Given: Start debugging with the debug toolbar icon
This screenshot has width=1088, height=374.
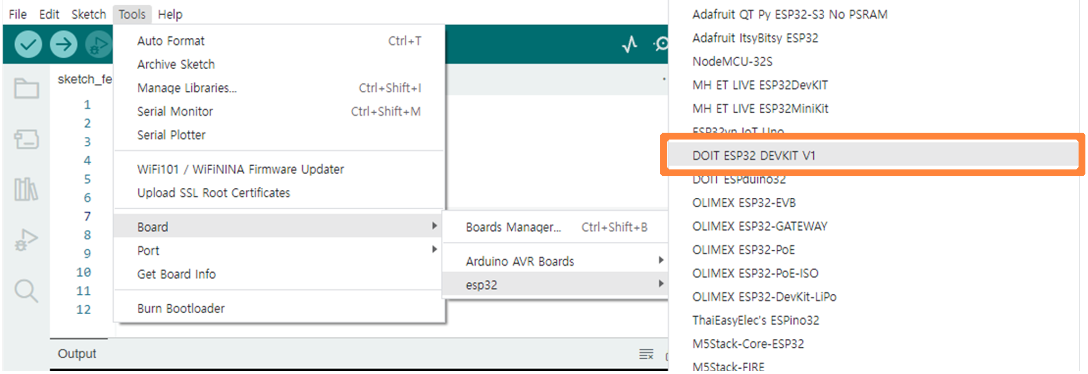Looking at the screenshot, I should [x=99, y=44].
